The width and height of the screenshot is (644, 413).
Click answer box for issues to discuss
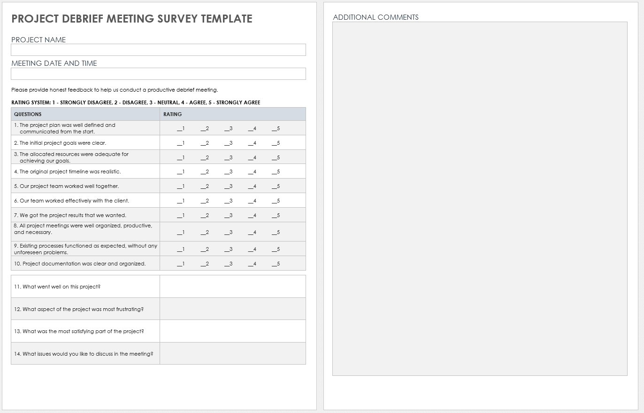click(232, 353)
